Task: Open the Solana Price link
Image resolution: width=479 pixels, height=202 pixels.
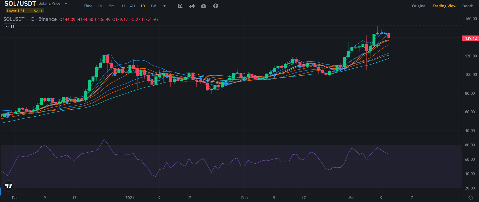Action: [x=49, y=3]
